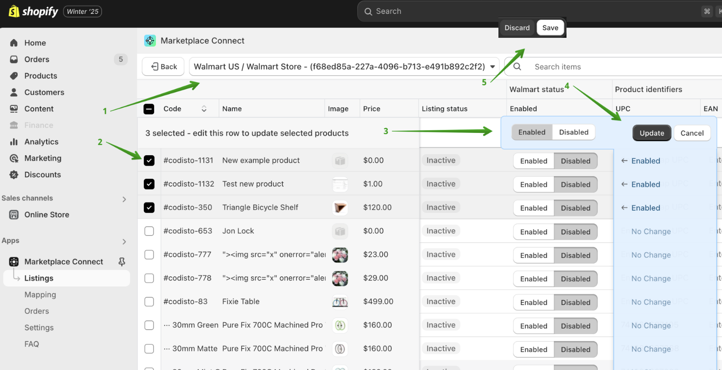
Task: Select Disabled for Test new product
Action: 575,185
